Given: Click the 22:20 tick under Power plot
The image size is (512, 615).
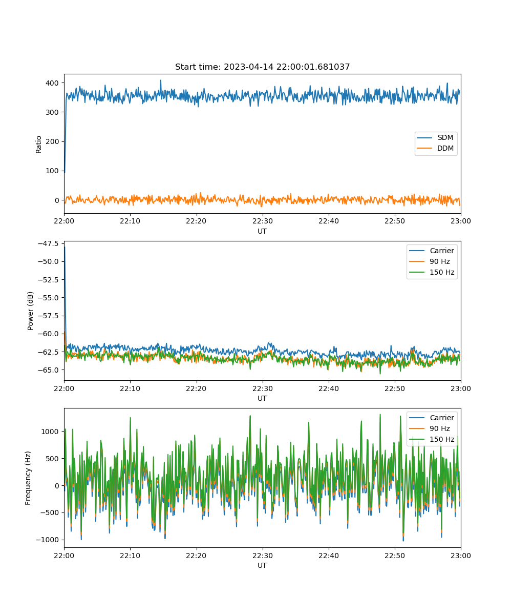Looking at the screenshot, I should click(196, 388).
